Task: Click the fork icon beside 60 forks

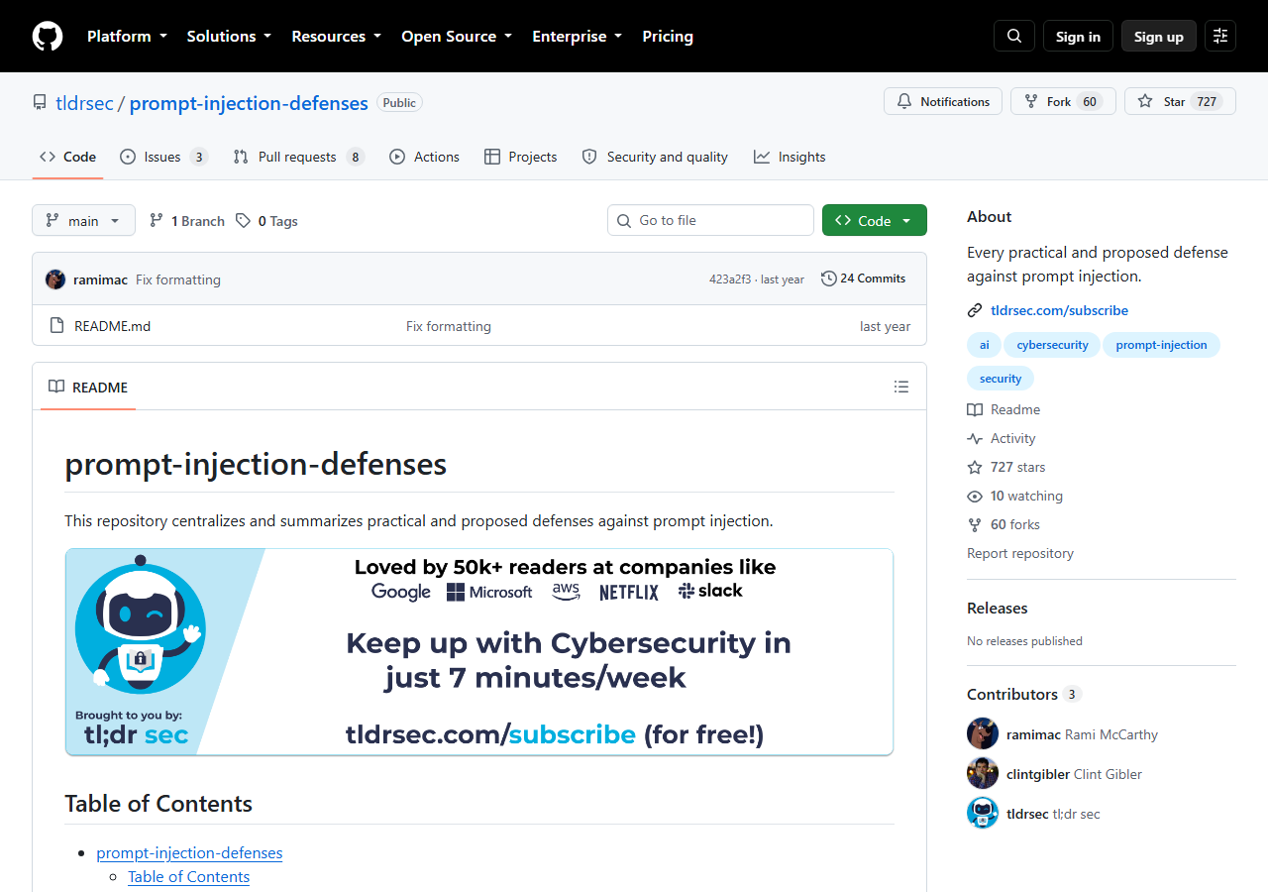Action: (975, 524)
